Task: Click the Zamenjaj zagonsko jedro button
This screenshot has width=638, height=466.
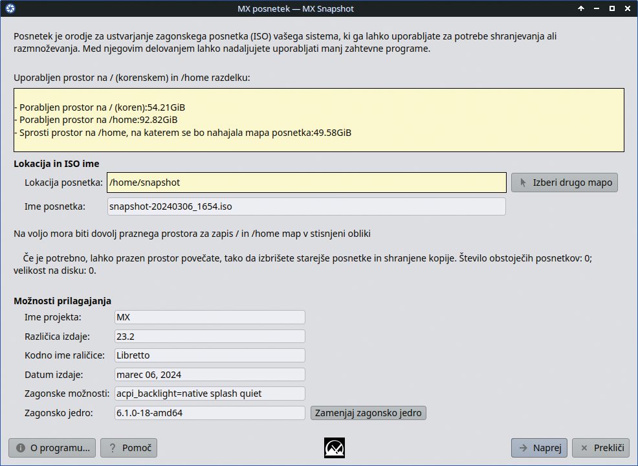Action: tap(368, 413)
